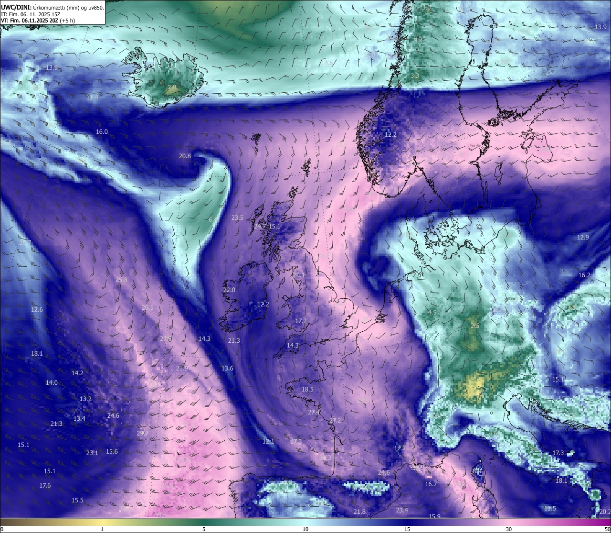Screen dimensions: 611x533
Task: Click the 21.9 value over the Atlantic
Action: click(x=181, y=369)
